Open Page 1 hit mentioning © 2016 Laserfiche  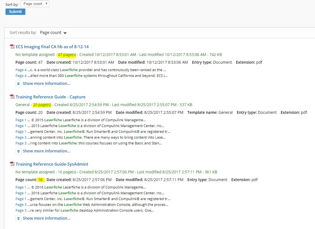(x=21, y=187)
